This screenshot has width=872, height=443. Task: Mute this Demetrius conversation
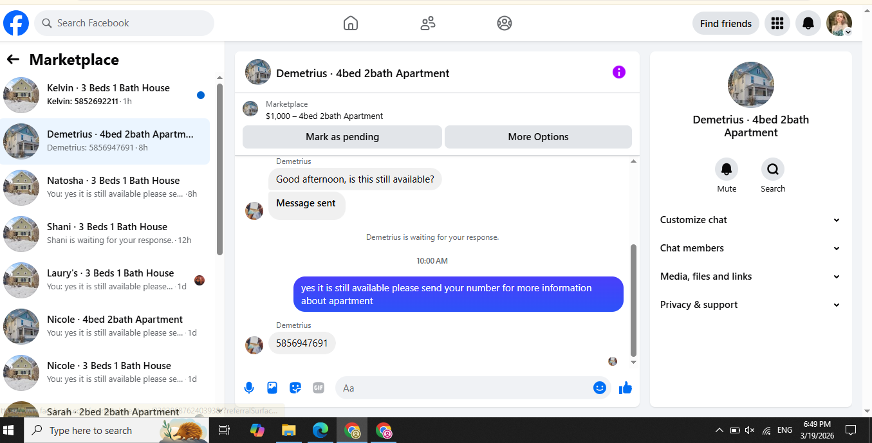pos(727,169)
